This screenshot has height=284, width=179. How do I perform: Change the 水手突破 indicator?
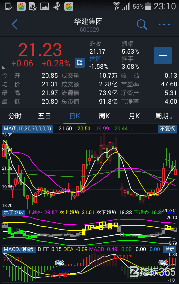[14, 212]
